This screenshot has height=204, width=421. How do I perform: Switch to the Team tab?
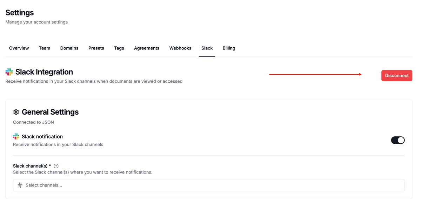pos(45,48)
